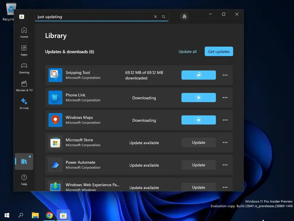The image size is (294, 221).
Task: Click the Library page title
Action: (x=56, y=36)
